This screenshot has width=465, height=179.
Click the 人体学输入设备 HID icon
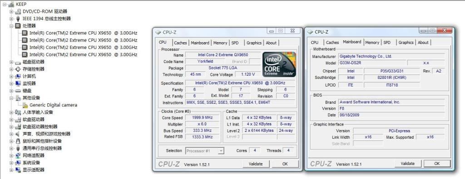click(x=18, y=112)
